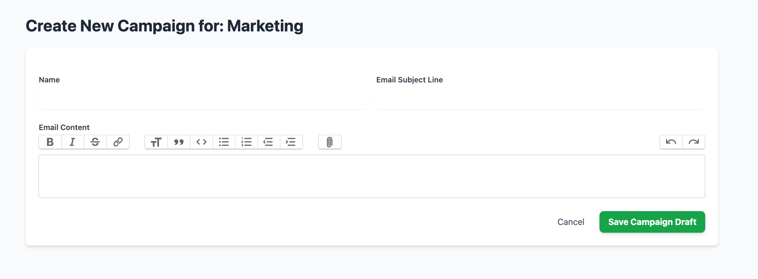Viewport: 758px width, 279px height.
Task: Toggle heading text style
Action: point(156,142)
